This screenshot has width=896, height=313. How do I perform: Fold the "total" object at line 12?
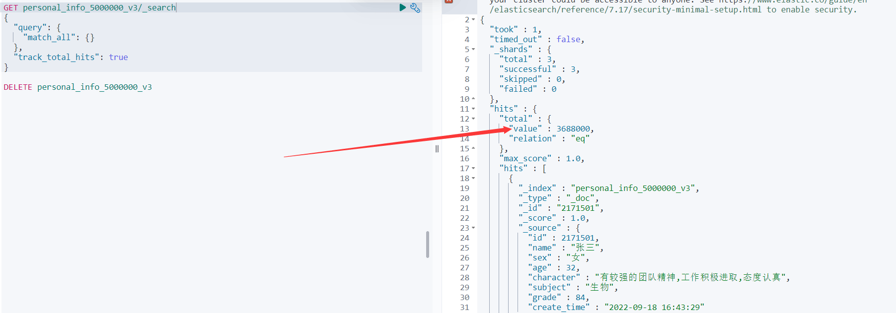click(x=473, y=119)
